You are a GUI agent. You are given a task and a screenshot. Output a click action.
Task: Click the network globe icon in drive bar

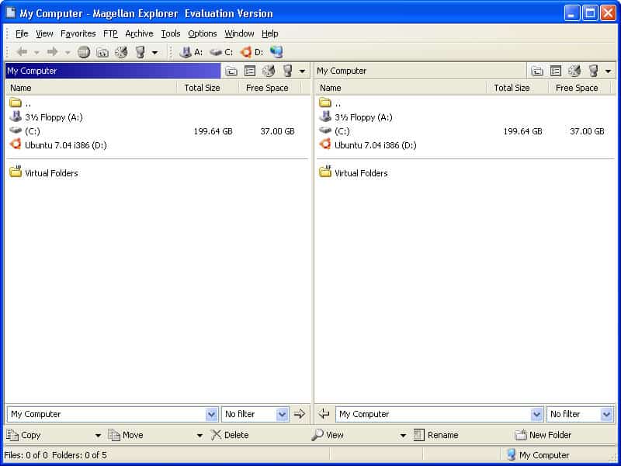click(x=276, y=52)
